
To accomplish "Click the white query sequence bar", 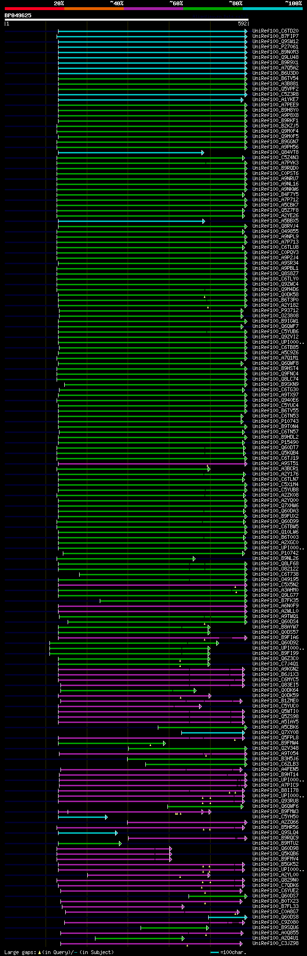I will click(x=127, y=20).
